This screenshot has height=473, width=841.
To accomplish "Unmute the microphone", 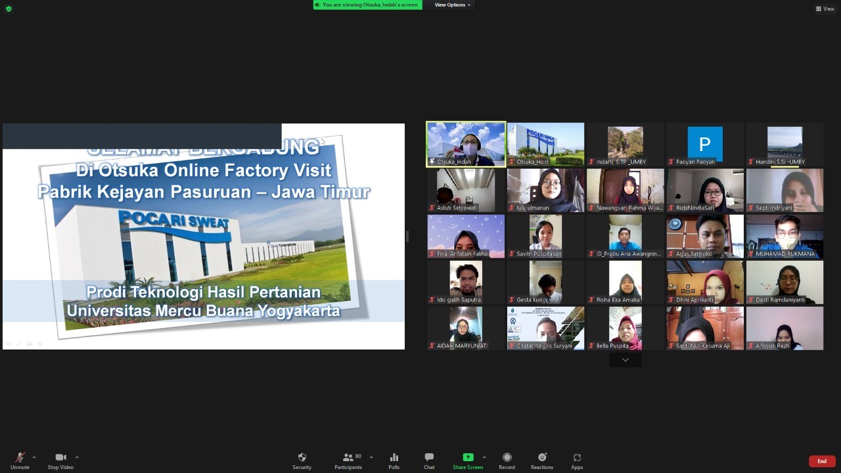I will (x=20, y=461).
